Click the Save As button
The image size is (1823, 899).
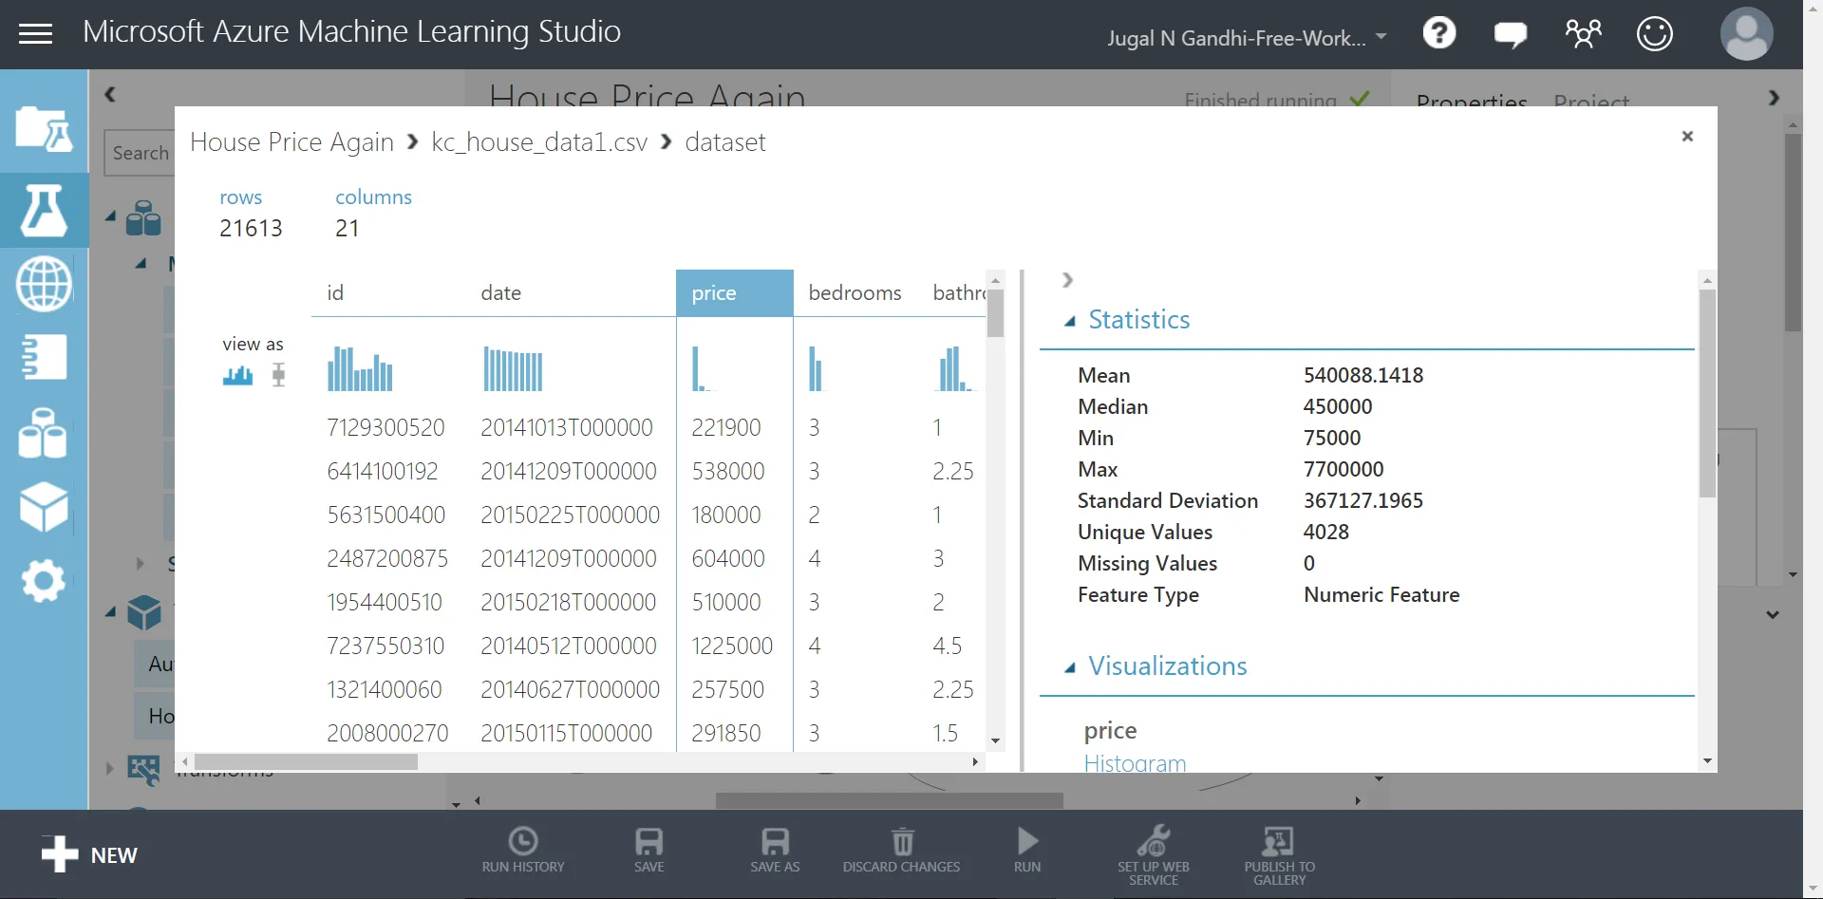[x=775, y=850]
